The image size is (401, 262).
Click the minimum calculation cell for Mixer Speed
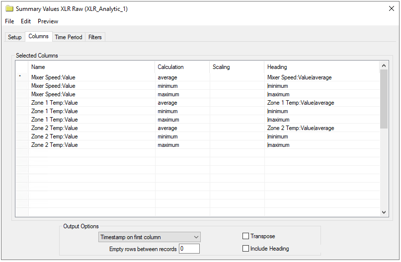tap(182, 86)
